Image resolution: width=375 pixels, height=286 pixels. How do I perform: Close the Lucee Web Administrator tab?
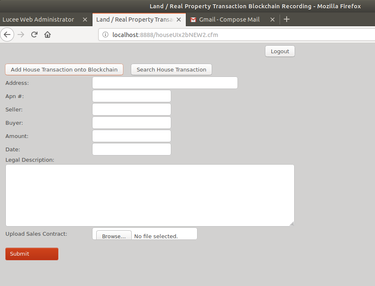click(85, 20)
